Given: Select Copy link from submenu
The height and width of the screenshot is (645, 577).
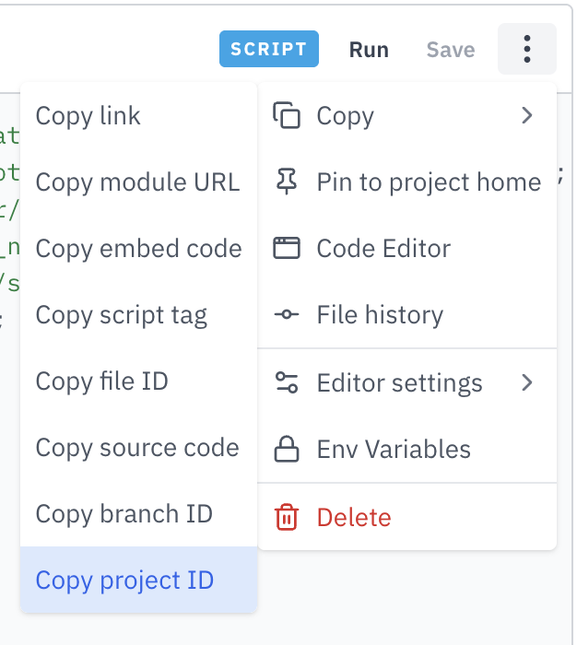Looking at the screenshot, I should click(88, 116).
